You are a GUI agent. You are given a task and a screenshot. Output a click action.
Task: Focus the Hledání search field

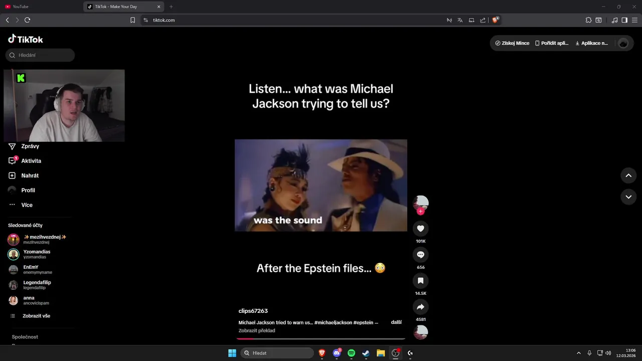tap(40, 55)
